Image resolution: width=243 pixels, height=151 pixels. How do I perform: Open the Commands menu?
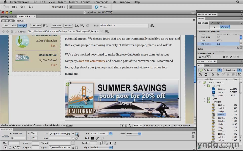click(x=101, y=2)
